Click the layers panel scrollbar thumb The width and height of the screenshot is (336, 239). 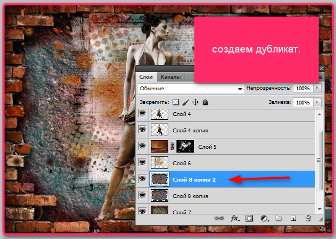point(319,160)
